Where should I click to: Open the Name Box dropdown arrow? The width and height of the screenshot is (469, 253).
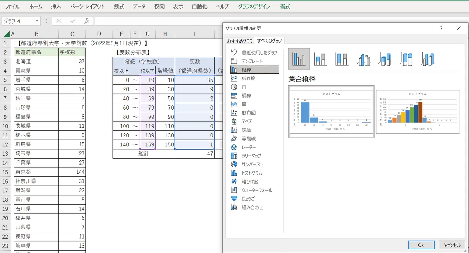tap(37, 21)
